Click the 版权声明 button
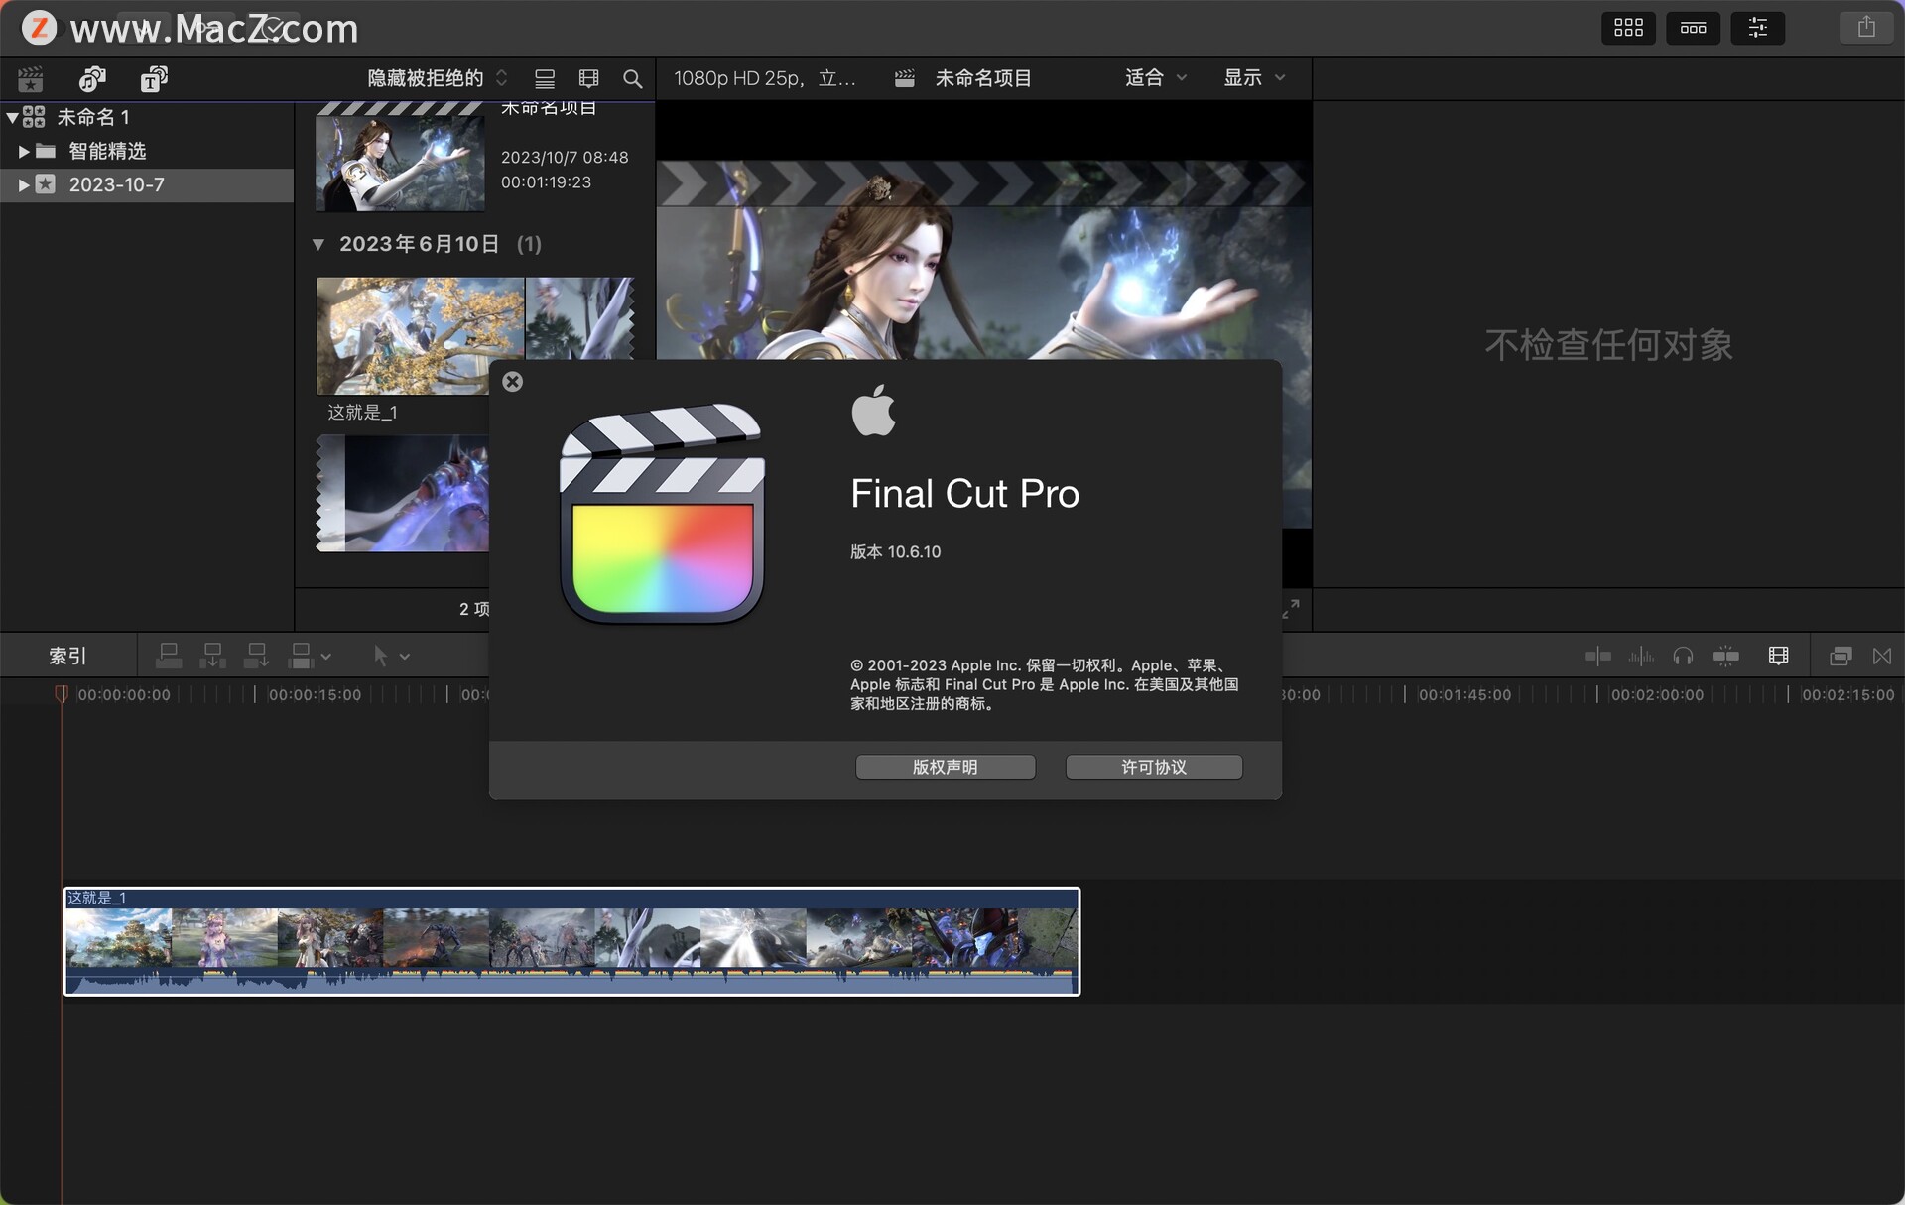The height and width of the screenshot is (1205, 1905). (x=946, y=767)
